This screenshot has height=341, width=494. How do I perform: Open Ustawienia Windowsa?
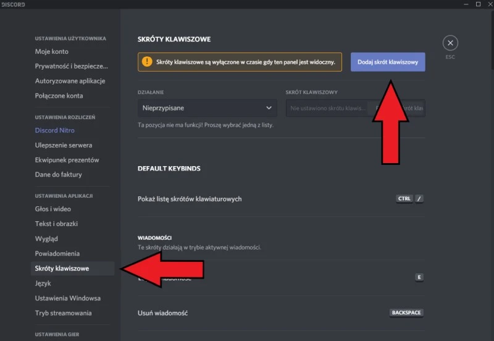(68, 298)
